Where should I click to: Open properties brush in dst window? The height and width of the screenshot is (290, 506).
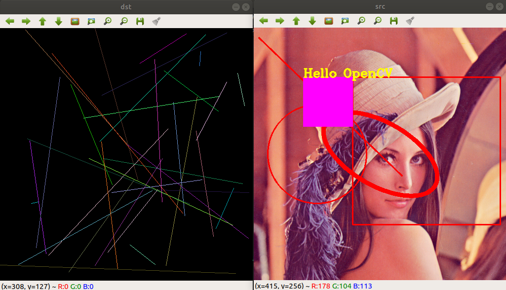(156, 21)
